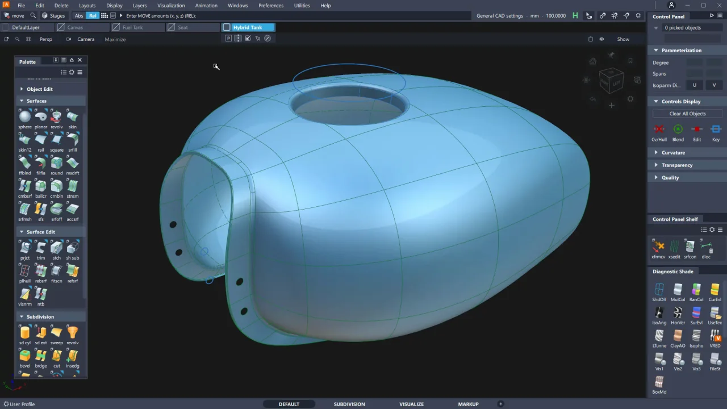Screen dimensions: 727x409
Task: Toggle Abs absolute move mode
Action: pyautogui.click(x=79, y=15)
